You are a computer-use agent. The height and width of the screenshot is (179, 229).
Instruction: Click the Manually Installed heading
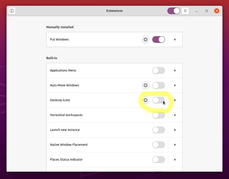[x=60, y=27]
